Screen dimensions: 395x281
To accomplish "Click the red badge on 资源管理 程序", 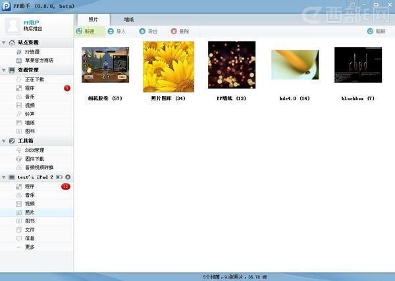I will coord(67,88).
